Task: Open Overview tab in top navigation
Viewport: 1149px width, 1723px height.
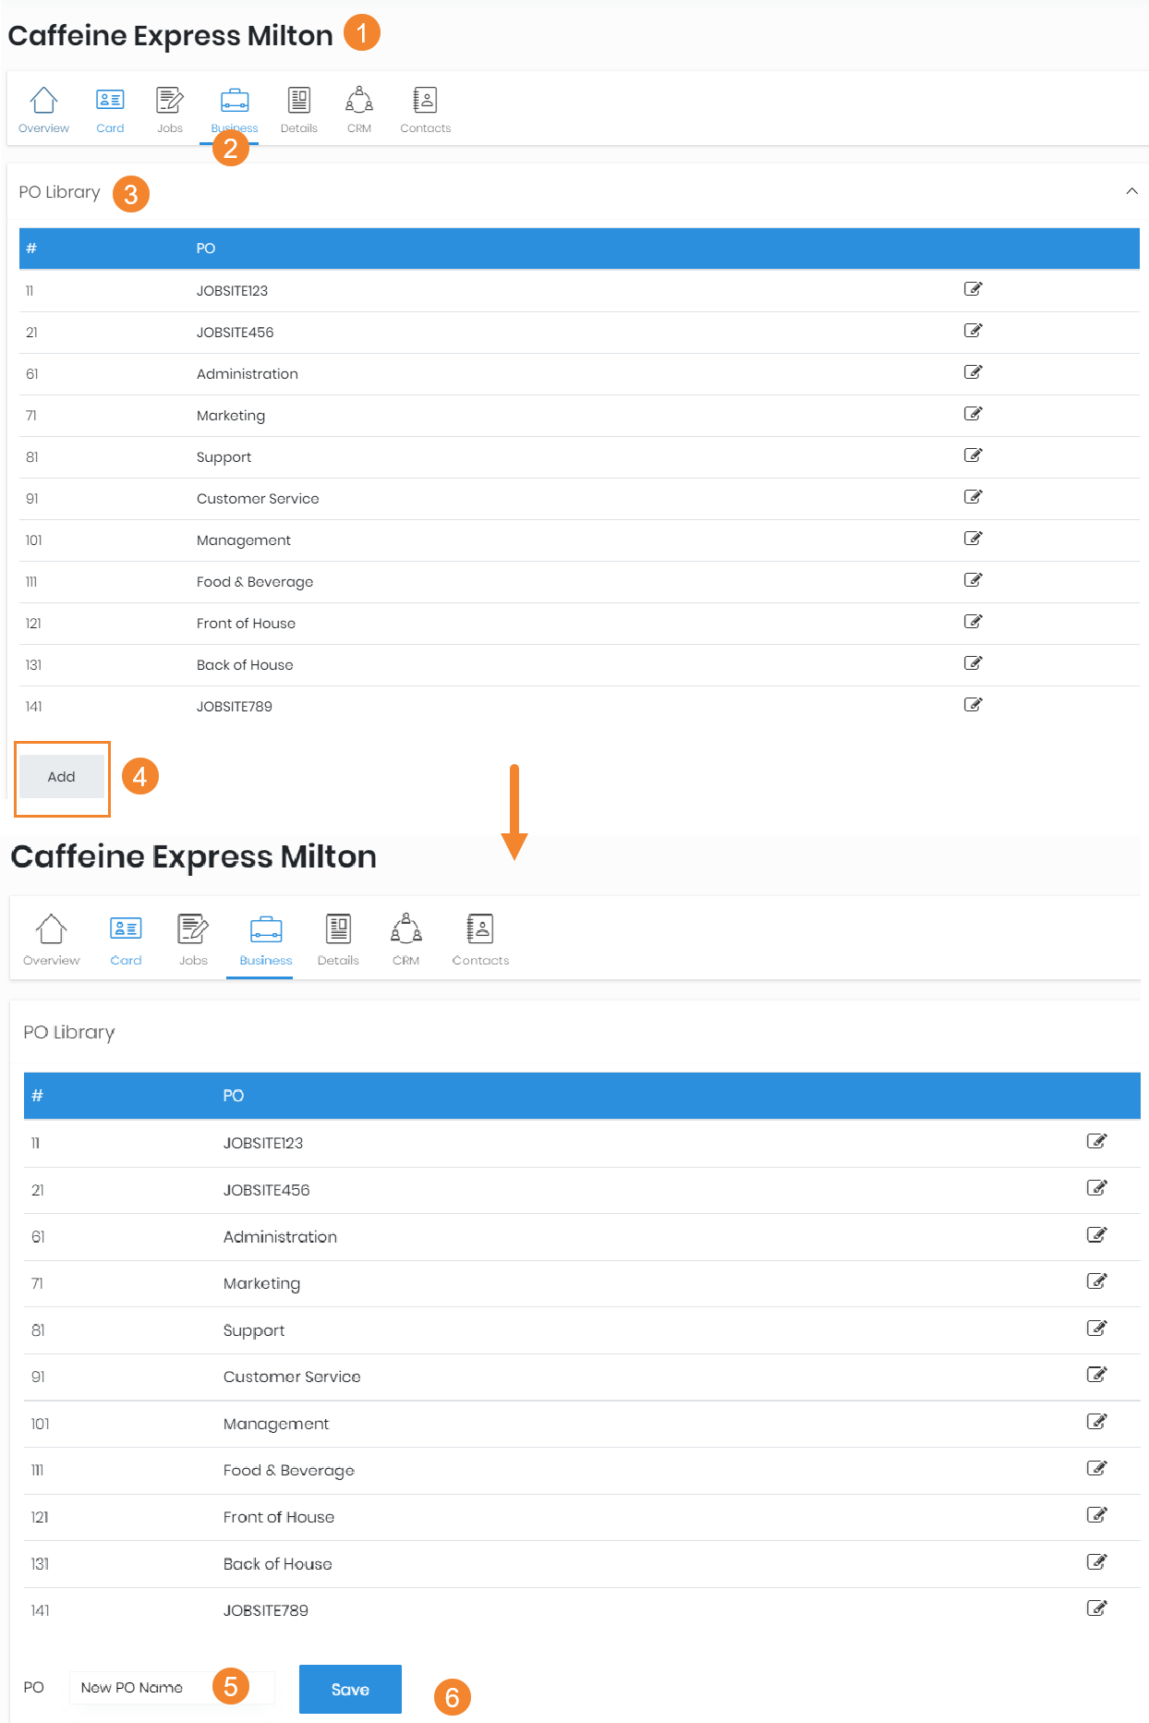Action: (43, 110)
